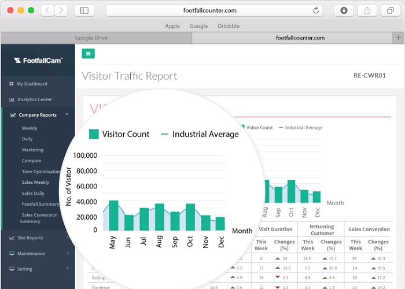
Task: Open a new tab with plus icon
Action: (398, 38)
